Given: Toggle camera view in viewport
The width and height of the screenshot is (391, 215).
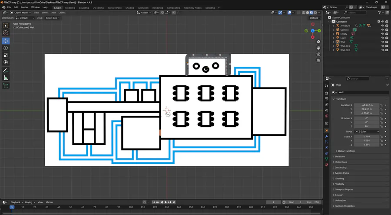Looking at the screenshot, I should 318,54.
